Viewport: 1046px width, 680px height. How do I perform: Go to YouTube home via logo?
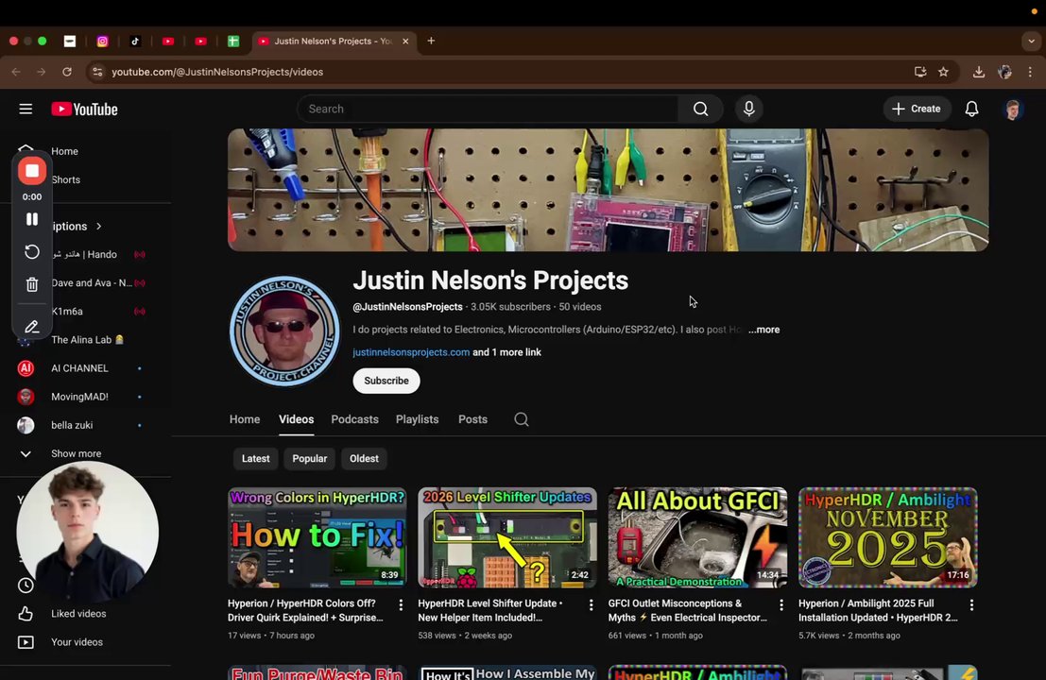coord(85,110)
